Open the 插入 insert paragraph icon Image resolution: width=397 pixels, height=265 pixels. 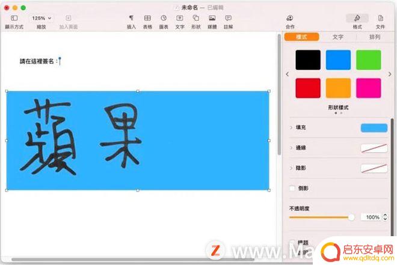point(131,18)
